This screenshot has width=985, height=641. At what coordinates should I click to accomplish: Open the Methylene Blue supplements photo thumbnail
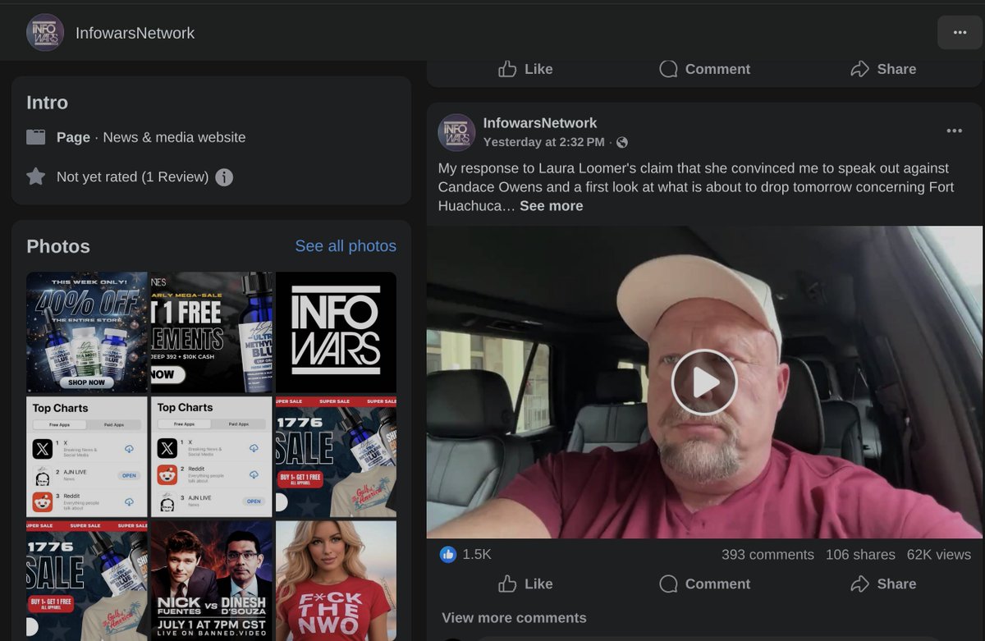point(211,332)
